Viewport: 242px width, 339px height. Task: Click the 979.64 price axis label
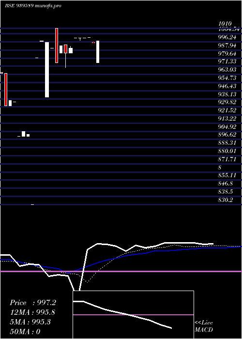tap(227, 53)
